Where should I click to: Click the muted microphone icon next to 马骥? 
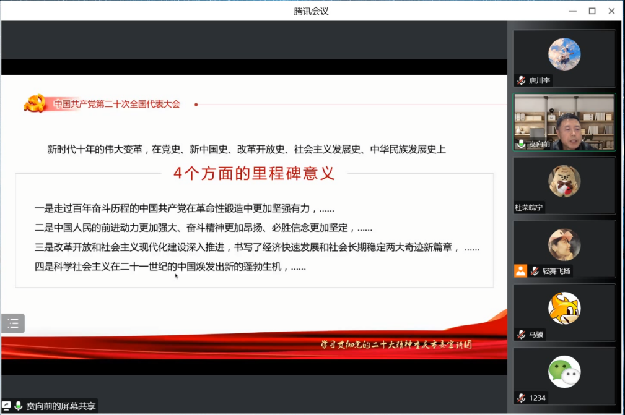(x=522, y=335)
